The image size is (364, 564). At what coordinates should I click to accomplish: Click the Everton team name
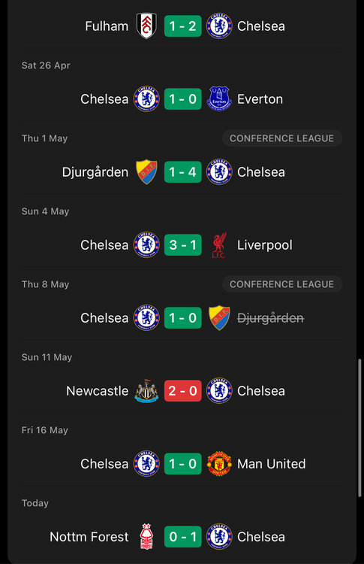(260, 99)
